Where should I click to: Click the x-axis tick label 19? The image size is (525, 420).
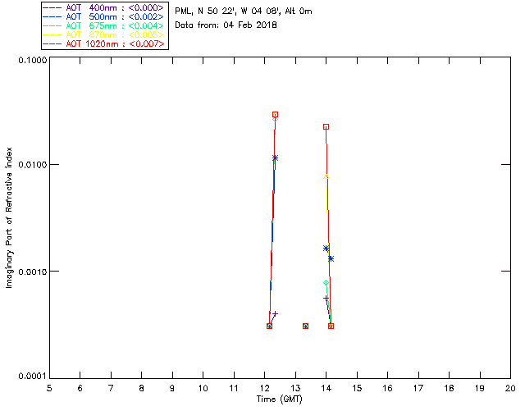(480, 388)
